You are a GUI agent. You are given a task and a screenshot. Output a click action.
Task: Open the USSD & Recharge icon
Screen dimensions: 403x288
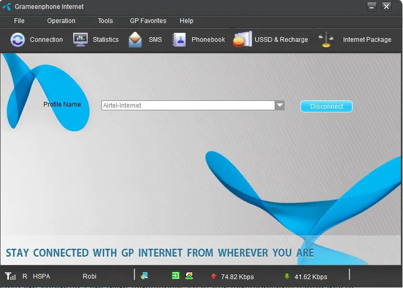coord(242,39)
